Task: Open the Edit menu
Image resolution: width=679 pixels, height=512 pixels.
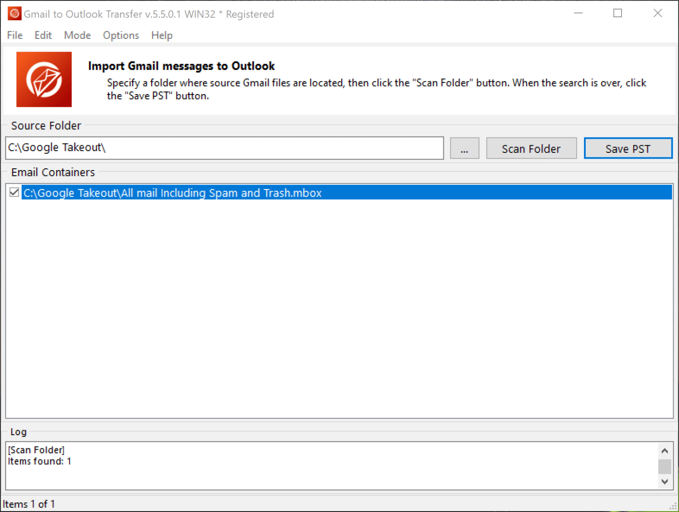Action: pyautogui.click(x=43, y=35)
